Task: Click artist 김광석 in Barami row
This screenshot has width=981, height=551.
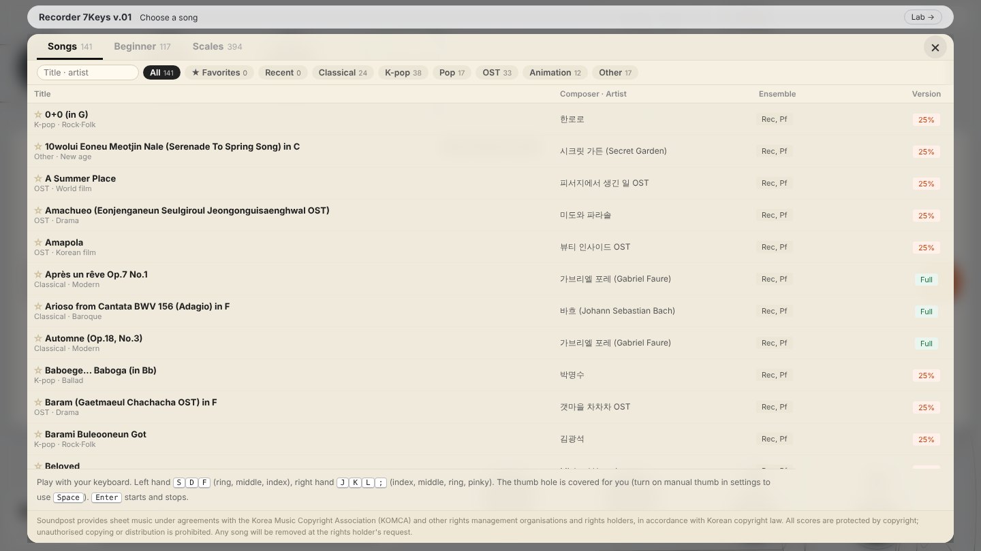Action: coord(572,439)
